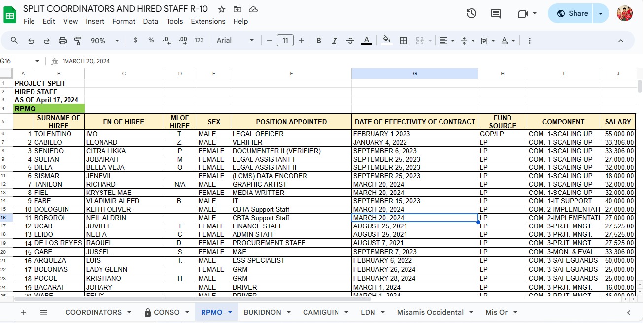This screenshot has height=323, width=643.
Task: Format as currency dollar icon
Action: click(x=135, y=40)
